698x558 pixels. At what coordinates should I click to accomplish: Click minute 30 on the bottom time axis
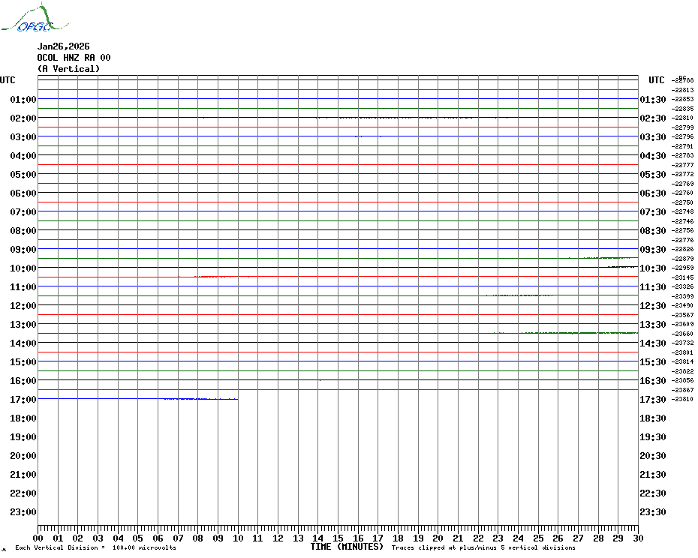click(637, 538)
